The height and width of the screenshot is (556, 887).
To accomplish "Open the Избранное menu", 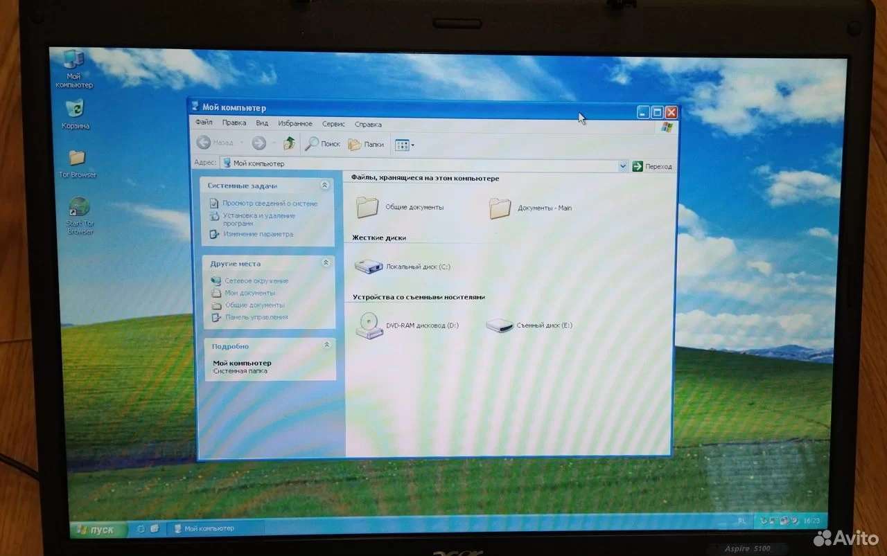I will [x=295, y=124].
